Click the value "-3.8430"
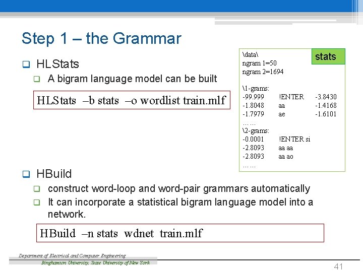The image size is (363, 272). click(326, 97)
